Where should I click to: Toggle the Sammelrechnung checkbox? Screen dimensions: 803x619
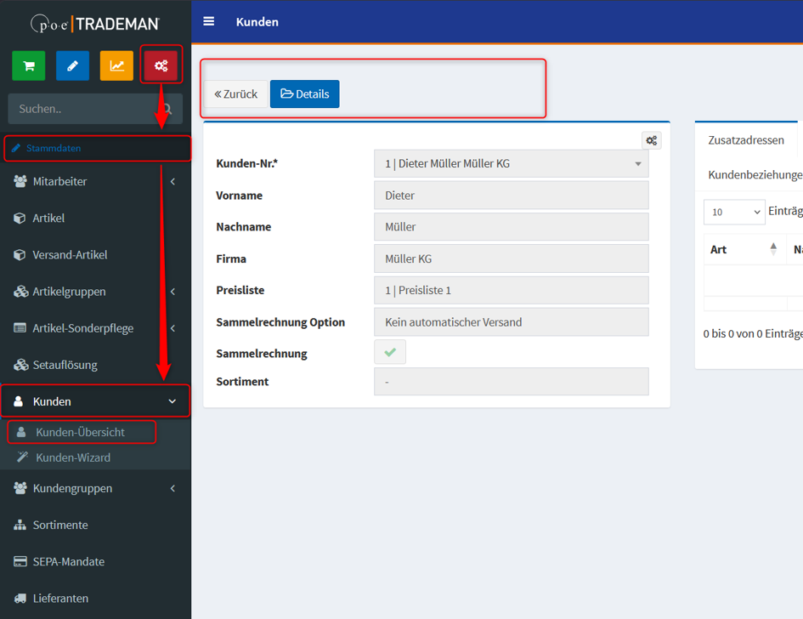tap(390, 352)
